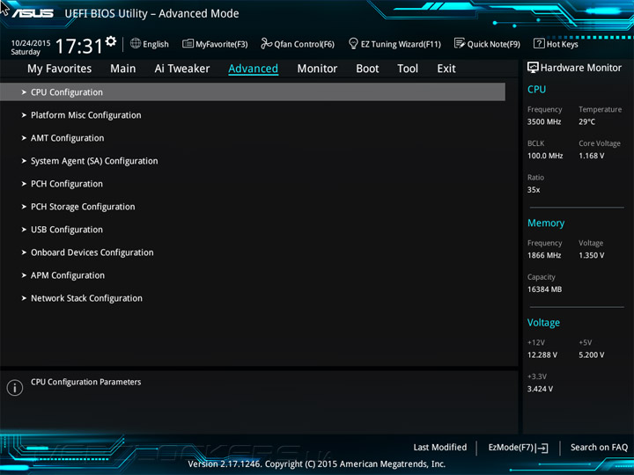Click the 17:31 clock display
634x475 pixels.
[x=79, y=46]
